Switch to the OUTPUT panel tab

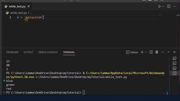point(28,52)
